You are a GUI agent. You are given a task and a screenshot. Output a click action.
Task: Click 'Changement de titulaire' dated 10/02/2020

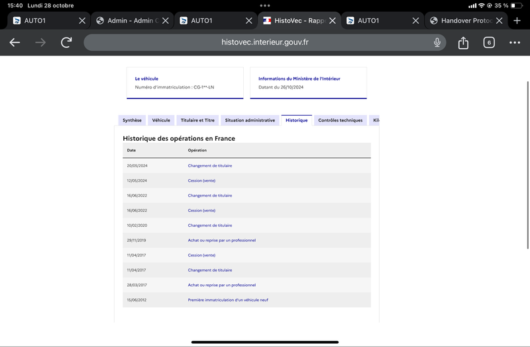point(210,225)
